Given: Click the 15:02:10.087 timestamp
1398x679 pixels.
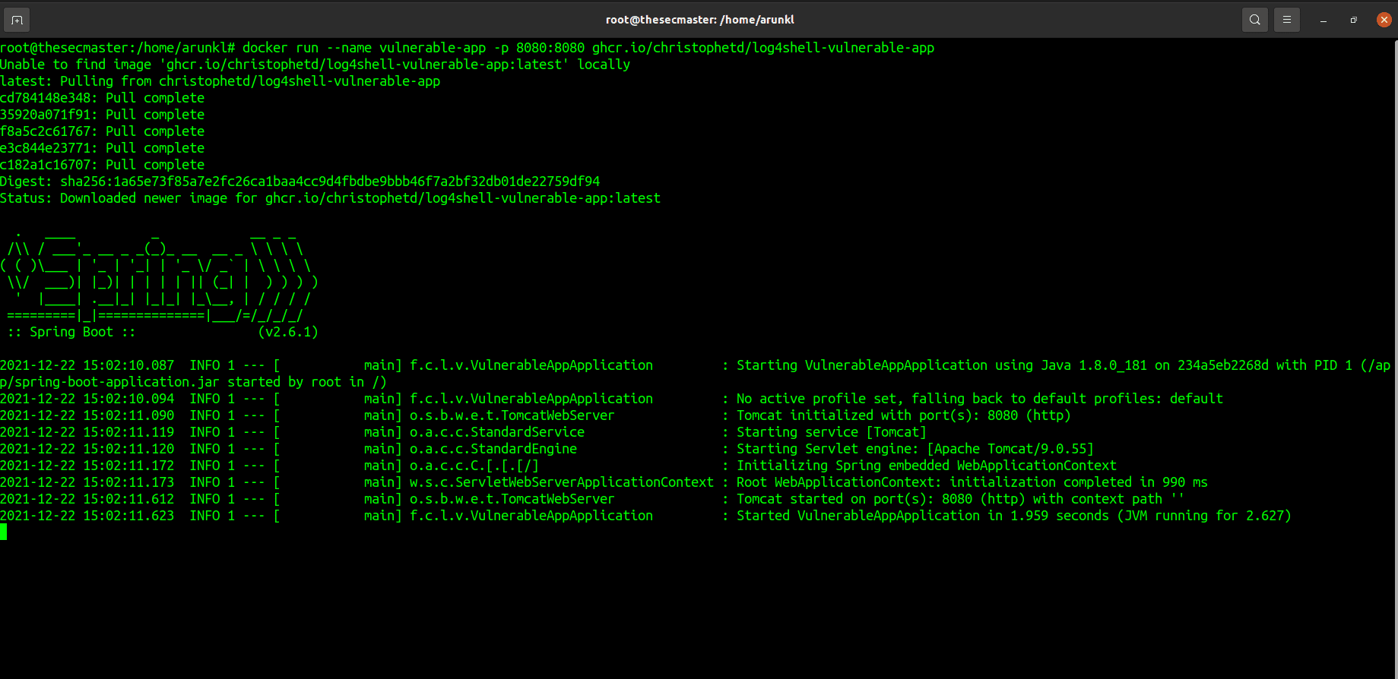Looking at the screenshot, I should point(128,365).
